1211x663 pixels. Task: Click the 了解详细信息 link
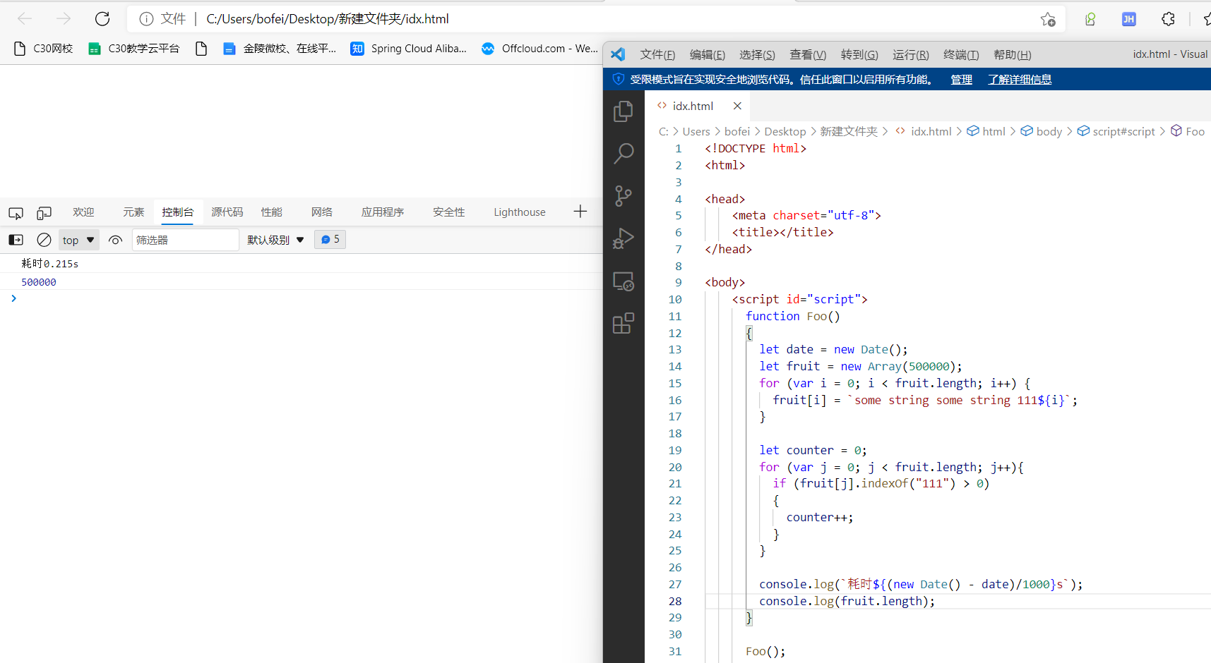coord(1019,79)
